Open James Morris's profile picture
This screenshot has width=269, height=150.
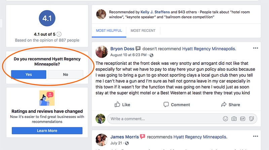pos(101,140)
